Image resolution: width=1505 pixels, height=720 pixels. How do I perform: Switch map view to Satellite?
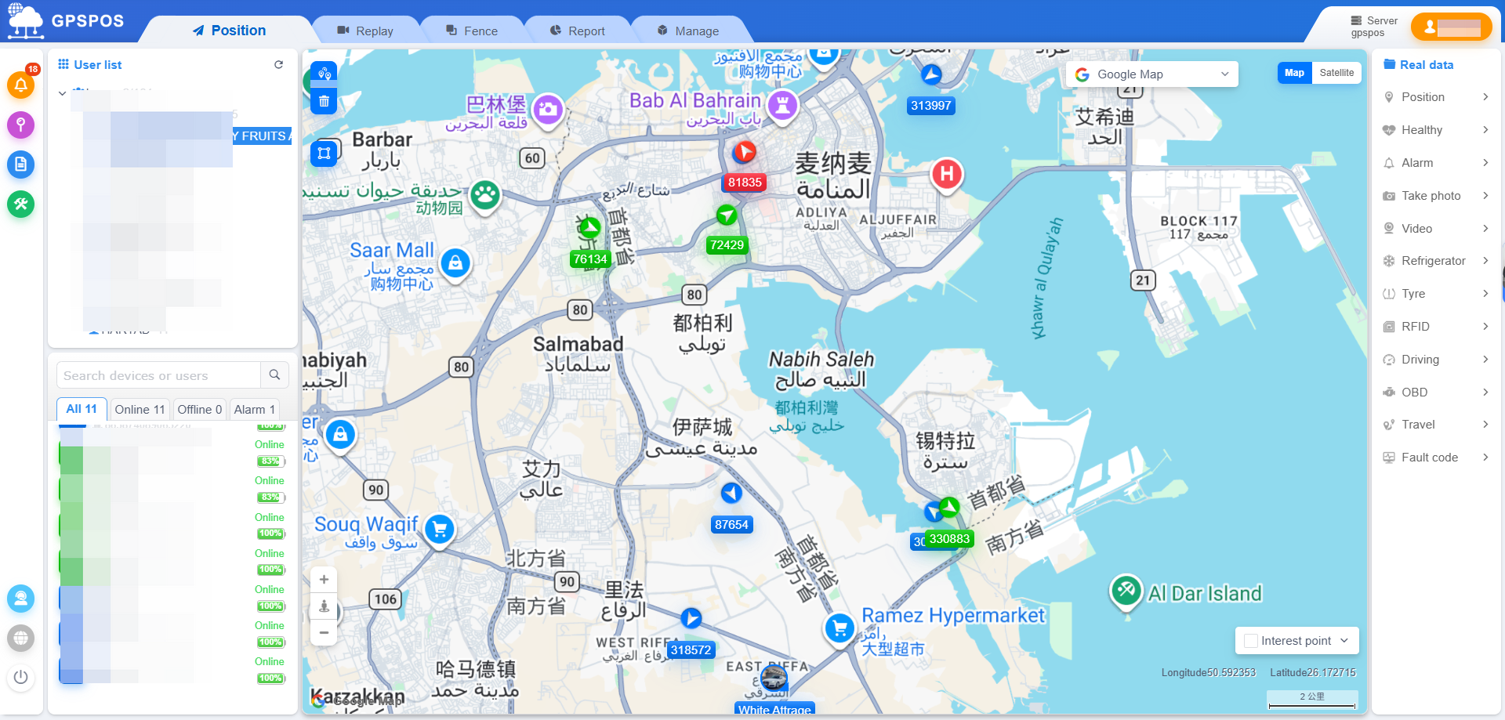1336,73
